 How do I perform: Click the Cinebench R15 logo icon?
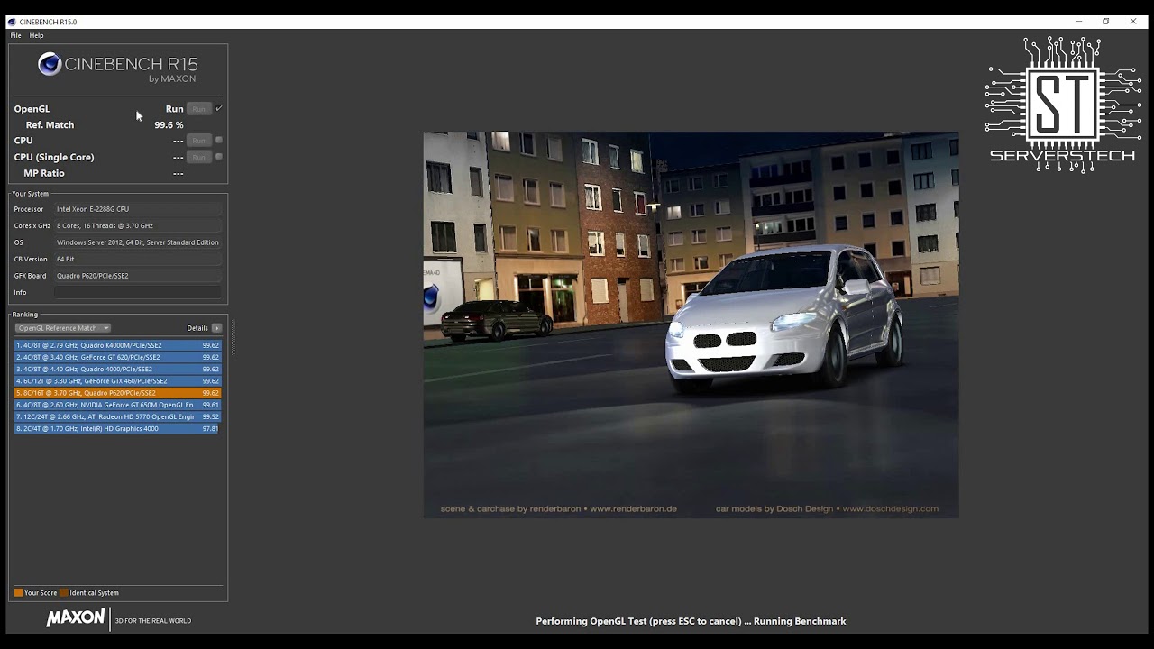[50, 64]
